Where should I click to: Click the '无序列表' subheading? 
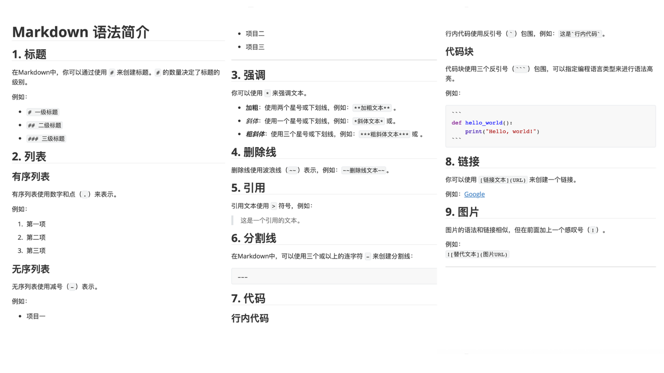31,269
